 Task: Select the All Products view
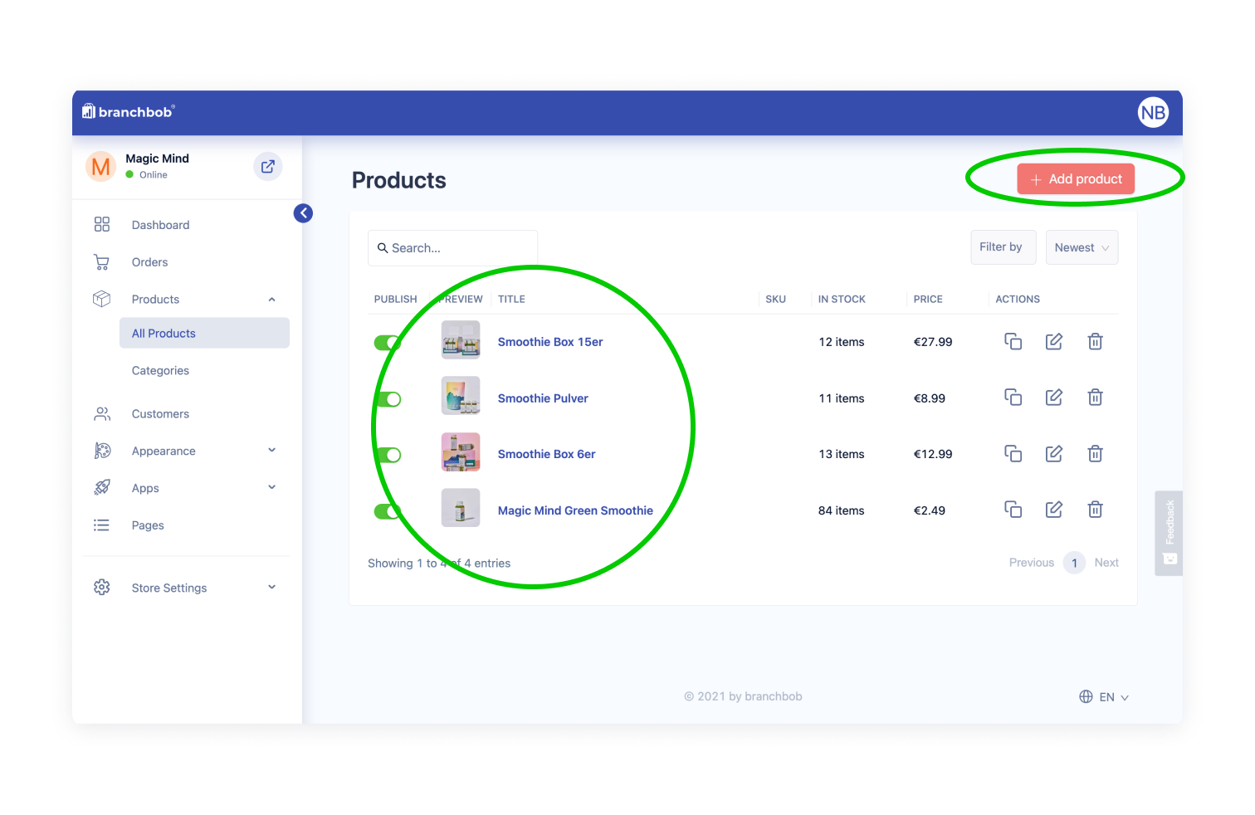(x=163, y=333)
